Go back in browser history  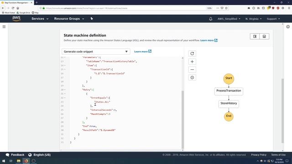pyautogui.click(x=3, y=8)
